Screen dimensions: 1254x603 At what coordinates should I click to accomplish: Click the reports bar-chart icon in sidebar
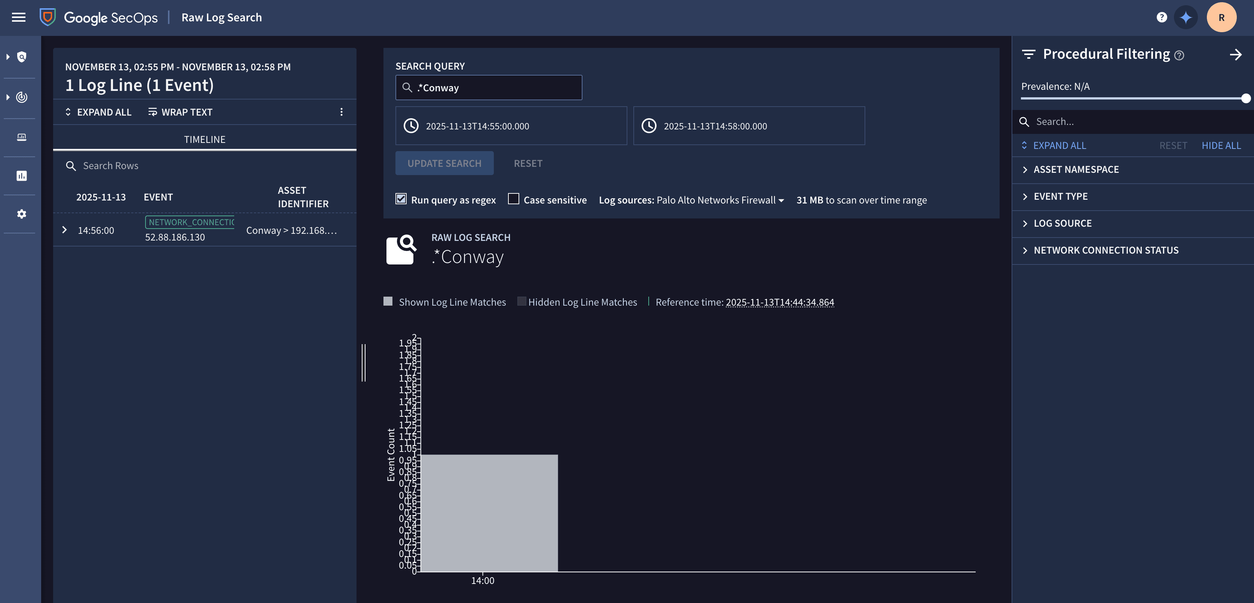pyautogui.click(x=21, y=176)
